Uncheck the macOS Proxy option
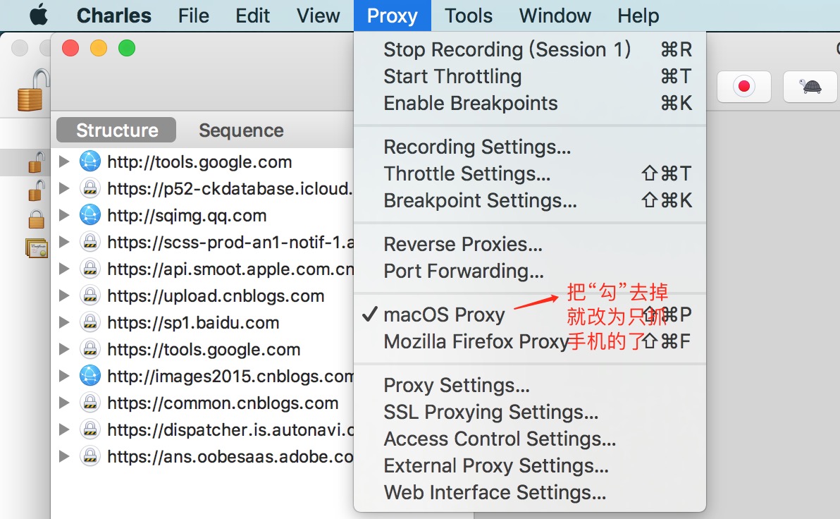Screen dimensions: 840x519 click(530, 315)
